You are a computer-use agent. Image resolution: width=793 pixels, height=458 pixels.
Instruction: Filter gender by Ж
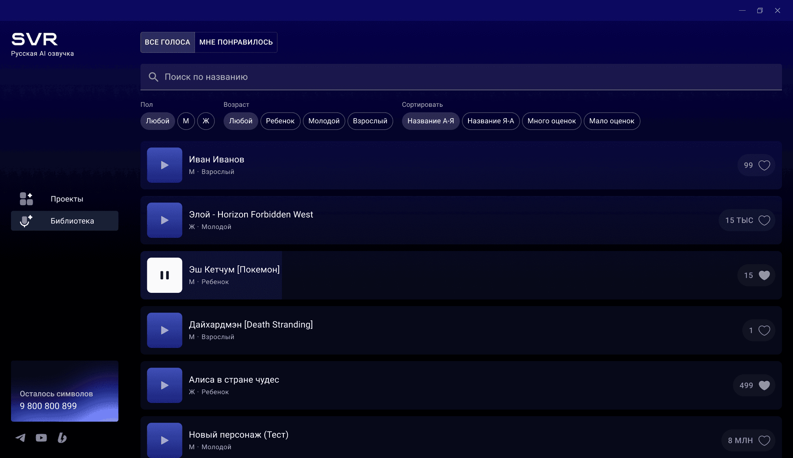[x=206, y=121]
